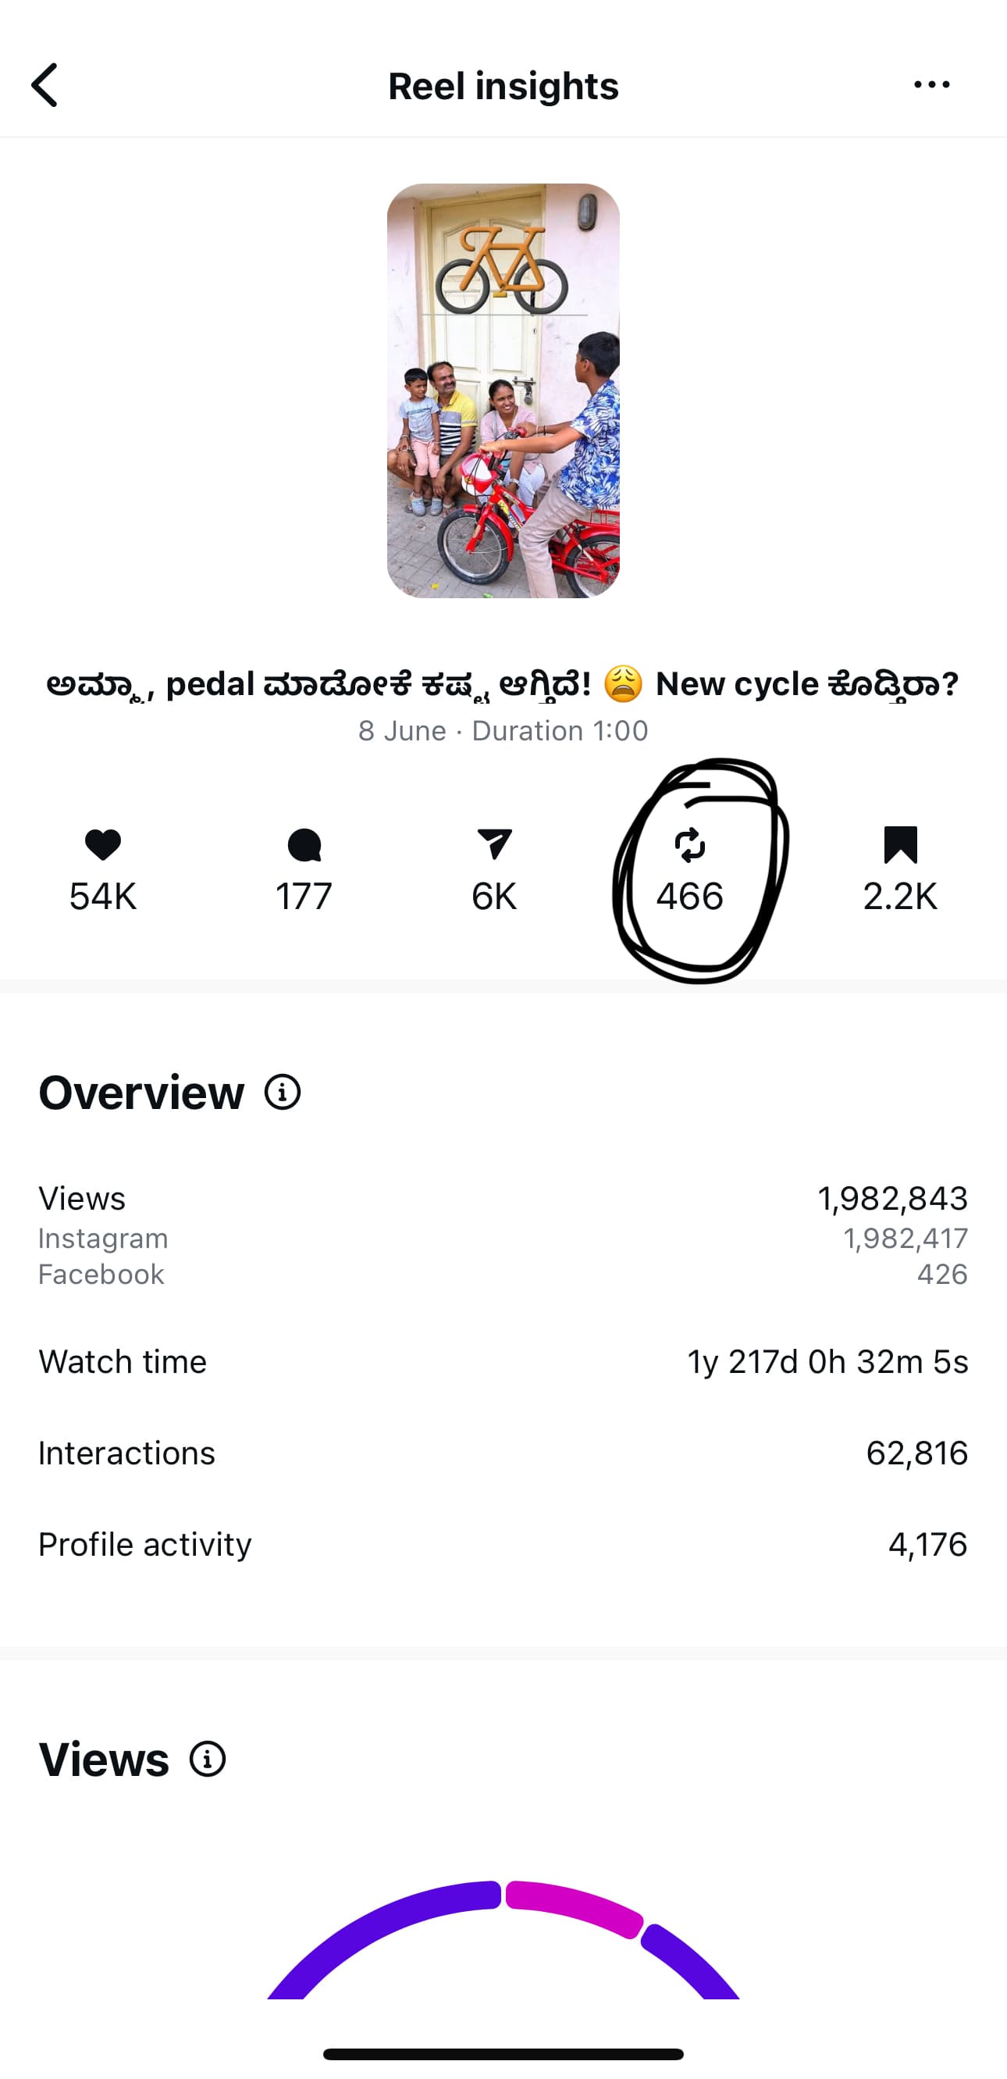Viewport: 1007px width, 2079px height.
Task: Tap the heart likes icon
Action: tap(102, 845)
